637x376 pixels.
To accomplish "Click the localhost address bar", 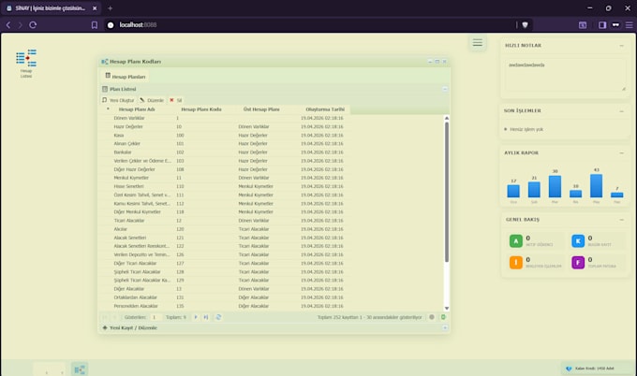I will (x=309, y=24).
